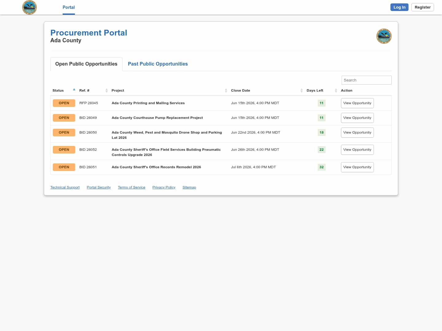Viewport: 442px width, 331px height.
Task: View Opportunity for BID 26052 Pneumatic Controls
Action: click(x=357, y=150)
